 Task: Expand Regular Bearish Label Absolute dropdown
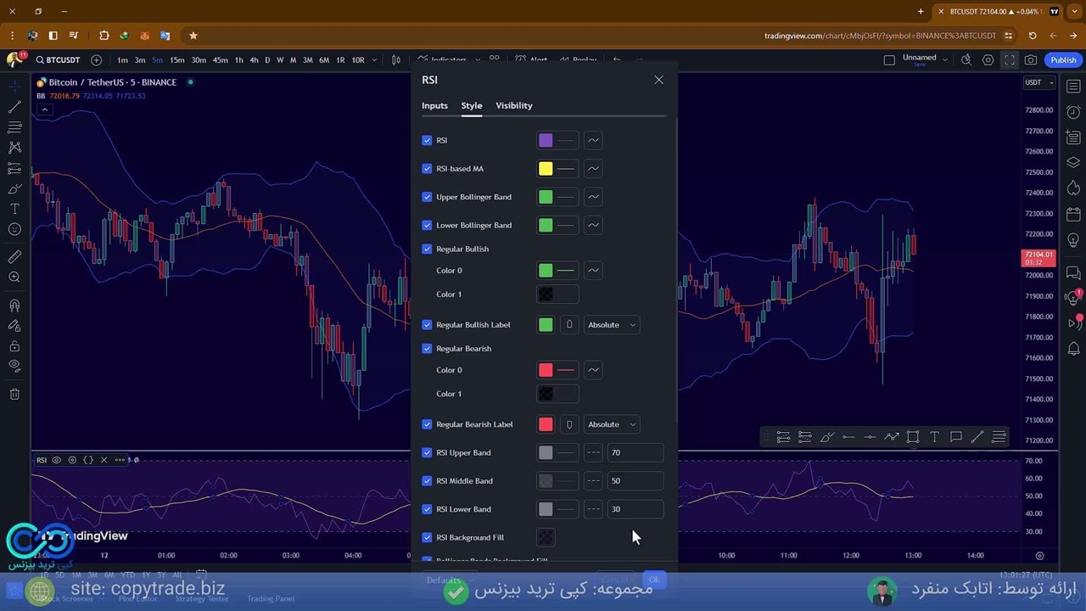click(x=611, y=424)
